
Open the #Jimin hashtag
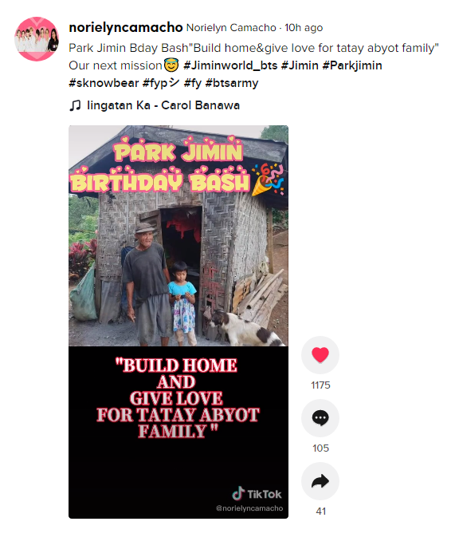(x=300, y=65)
